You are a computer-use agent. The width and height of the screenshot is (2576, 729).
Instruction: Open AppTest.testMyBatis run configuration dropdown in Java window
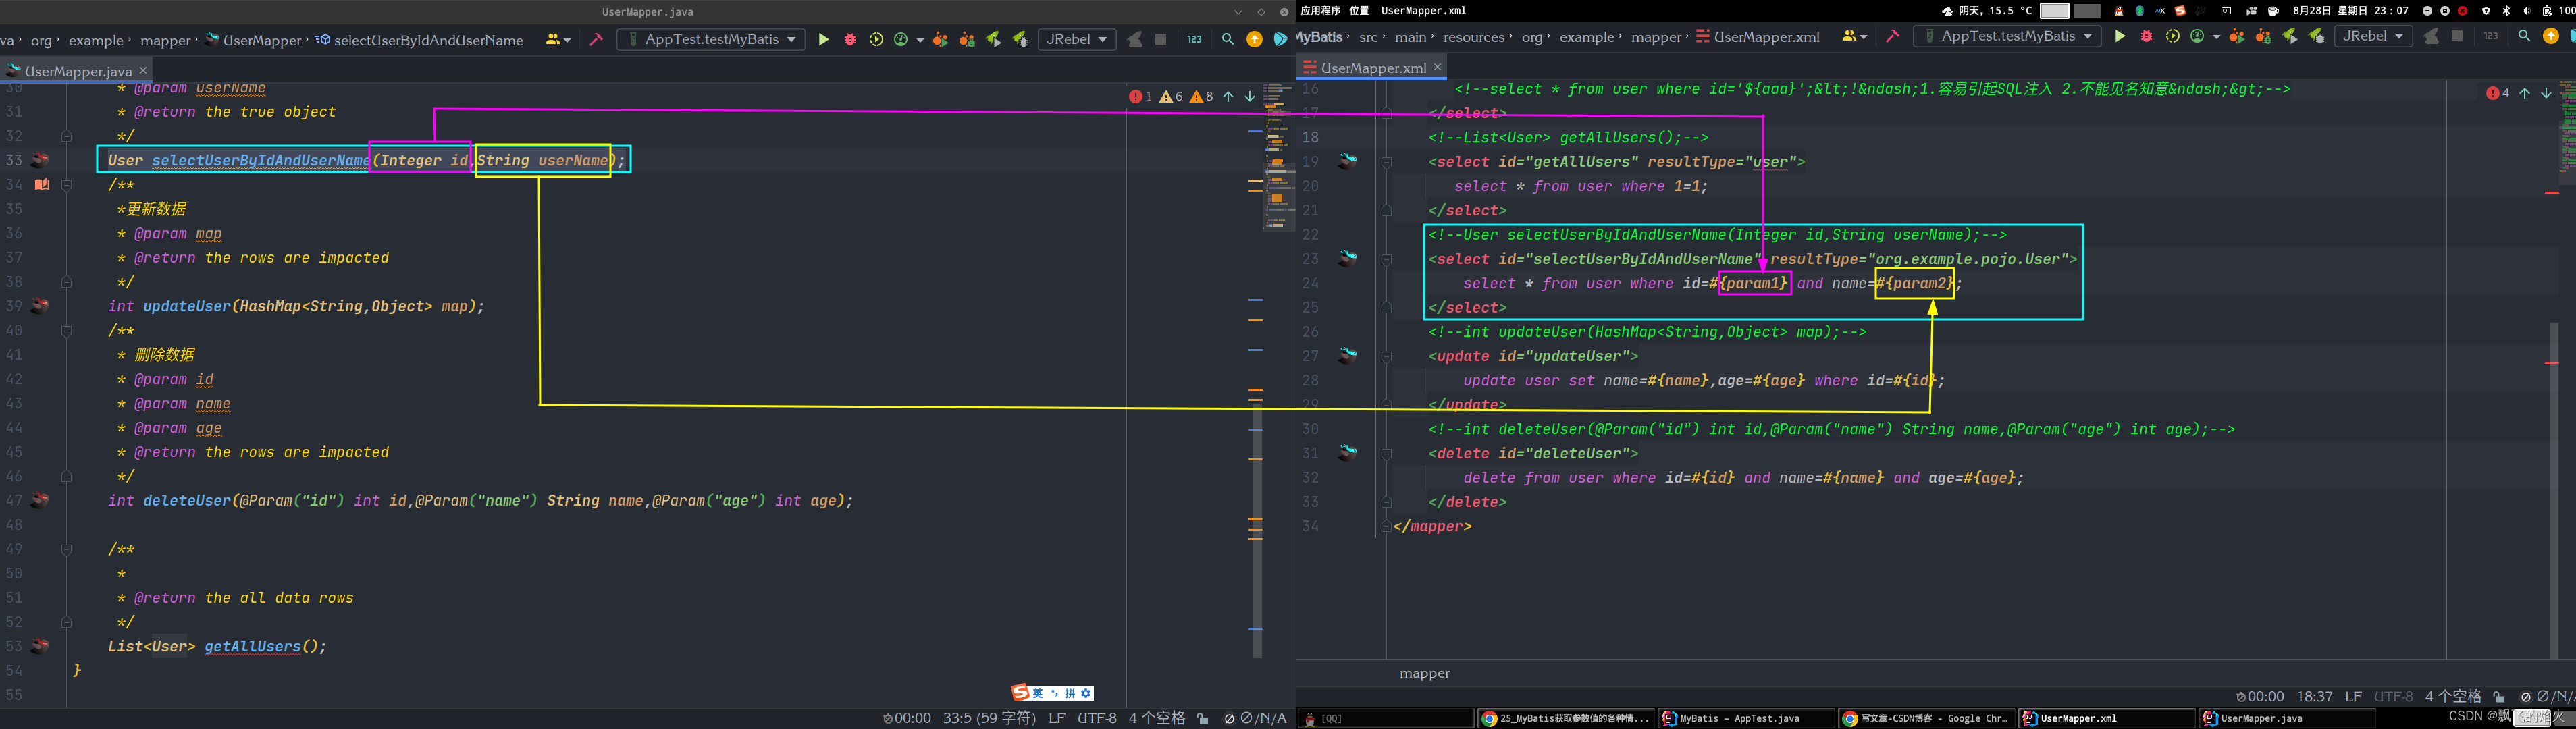point(712,40)
